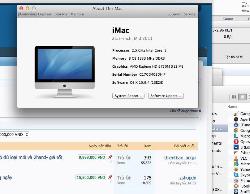The image size is (250, 194).
Task: Select the Yahoo smiley icon in Finder
Action: [236, 170]
